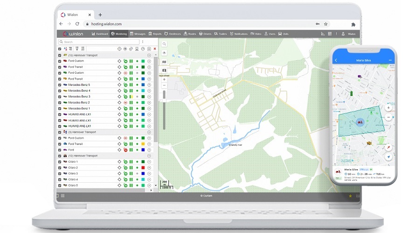Click the red color square for Citaro 2

(x=143, y=168)
